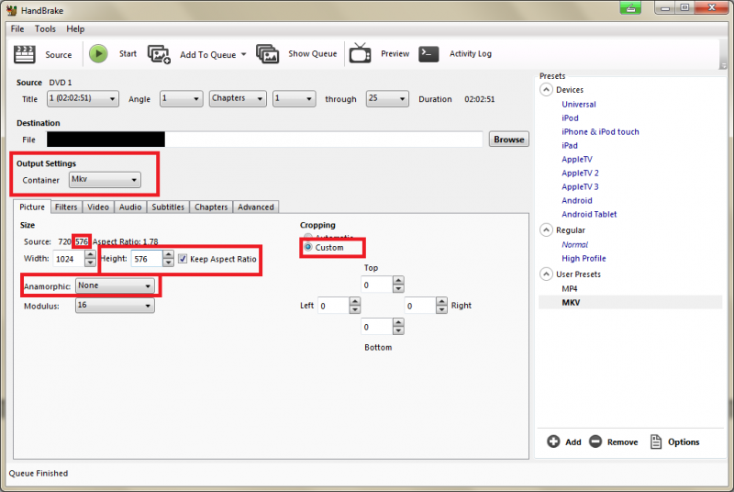Open the Add To Queue dropdown arrow
The height and width of the screenshot is (492, 734).
coord(243,54)
